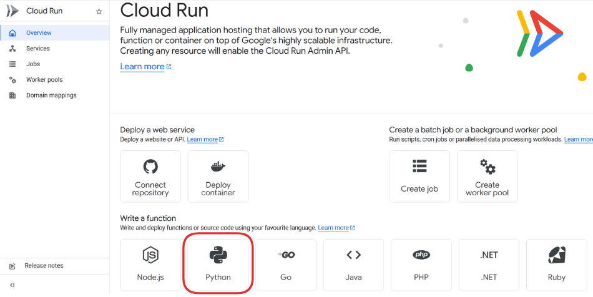Click the list icon on Create job
Viewport: 593px width, 297px height.
419,166
